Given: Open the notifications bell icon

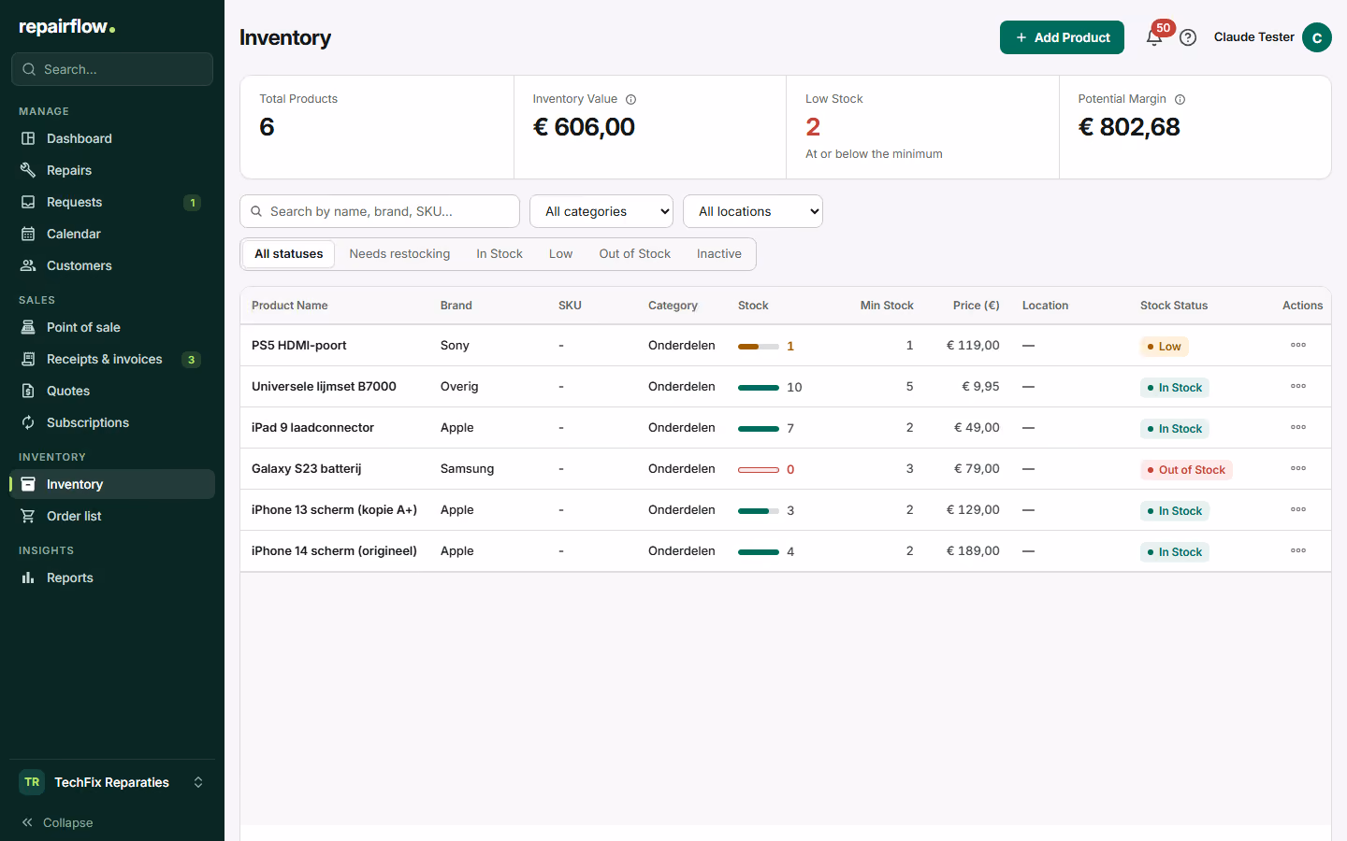Looking at the screenshot, I should [1154, 37].
